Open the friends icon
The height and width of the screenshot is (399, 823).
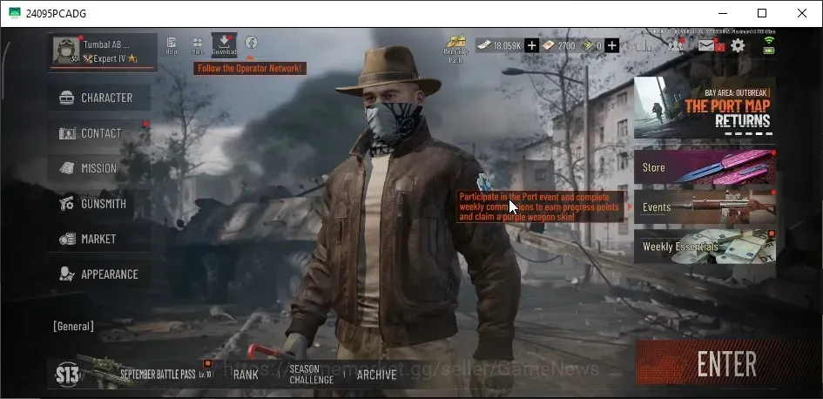[675, 45]
